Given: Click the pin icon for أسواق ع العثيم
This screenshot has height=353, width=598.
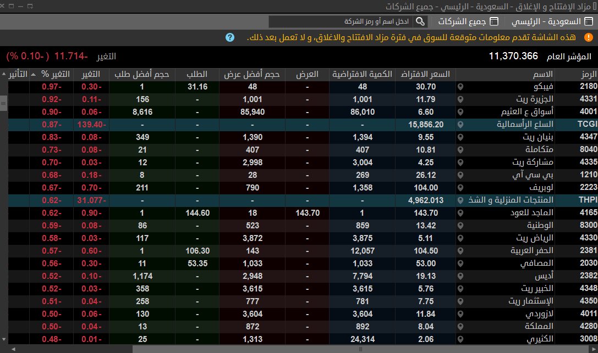Looking at the screenshot, I should pyautogui.click(x=460, y=112).
